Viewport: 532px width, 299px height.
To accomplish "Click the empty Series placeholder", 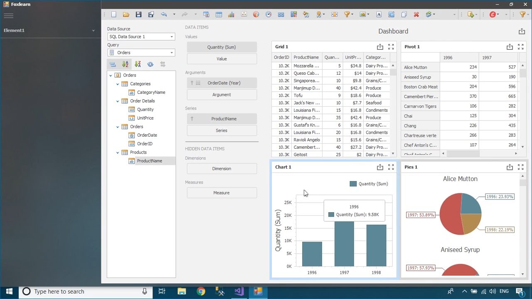I will point(222,130).
